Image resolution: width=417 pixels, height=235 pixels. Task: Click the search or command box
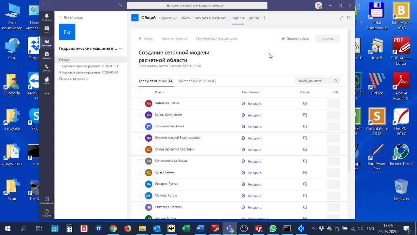point(197,6)
